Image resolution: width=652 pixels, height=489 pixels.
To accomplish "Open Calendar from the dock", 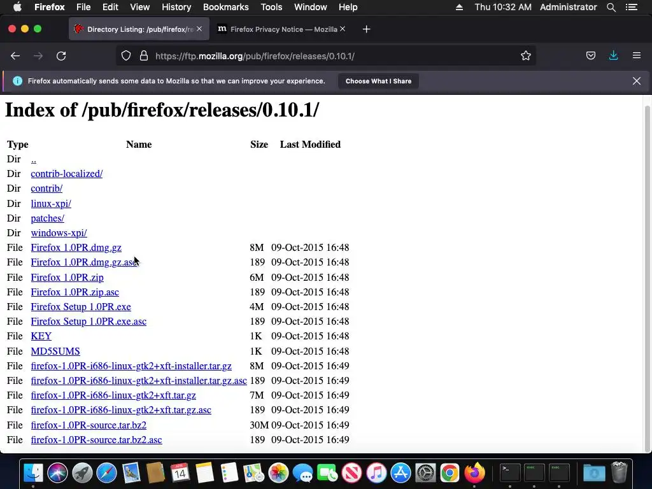I will (x=180, y=473).
